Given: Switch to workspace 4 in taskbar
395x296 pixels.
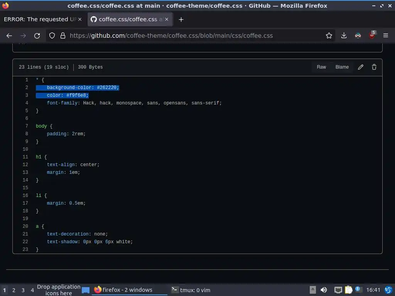Looking at the screenshot, I should 32,290.
